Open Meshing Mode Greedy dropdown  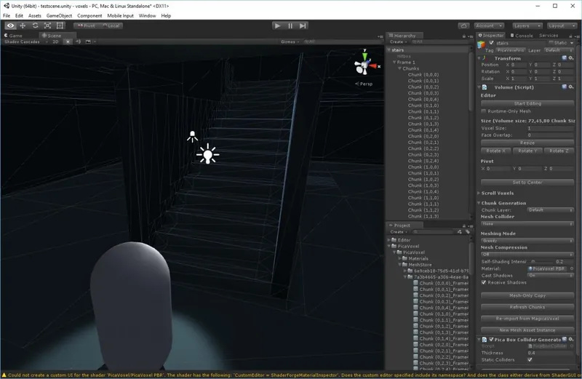click(x=527, y=241)
